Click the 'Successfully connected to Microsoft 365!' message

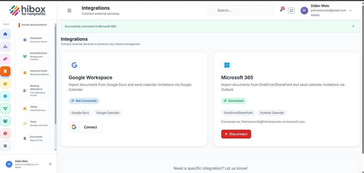[91, 26]
